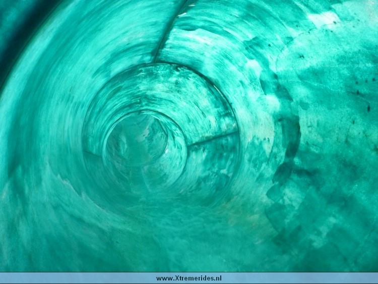Click the short seam left of the inner ring
378x284 pixels.
[x=92, y=153]
